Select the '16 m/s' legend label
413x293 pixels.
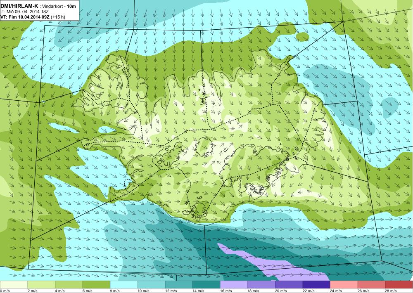click(x=226, y=291)
